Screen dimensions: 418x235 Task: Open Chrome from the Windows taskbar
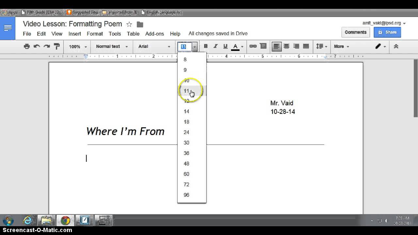[65, 221]
